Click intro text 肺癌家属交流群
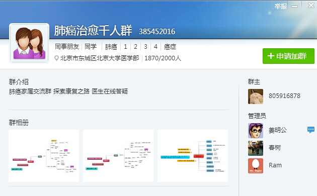The height and width of the screenshot is (196, 317). [30, 91]
